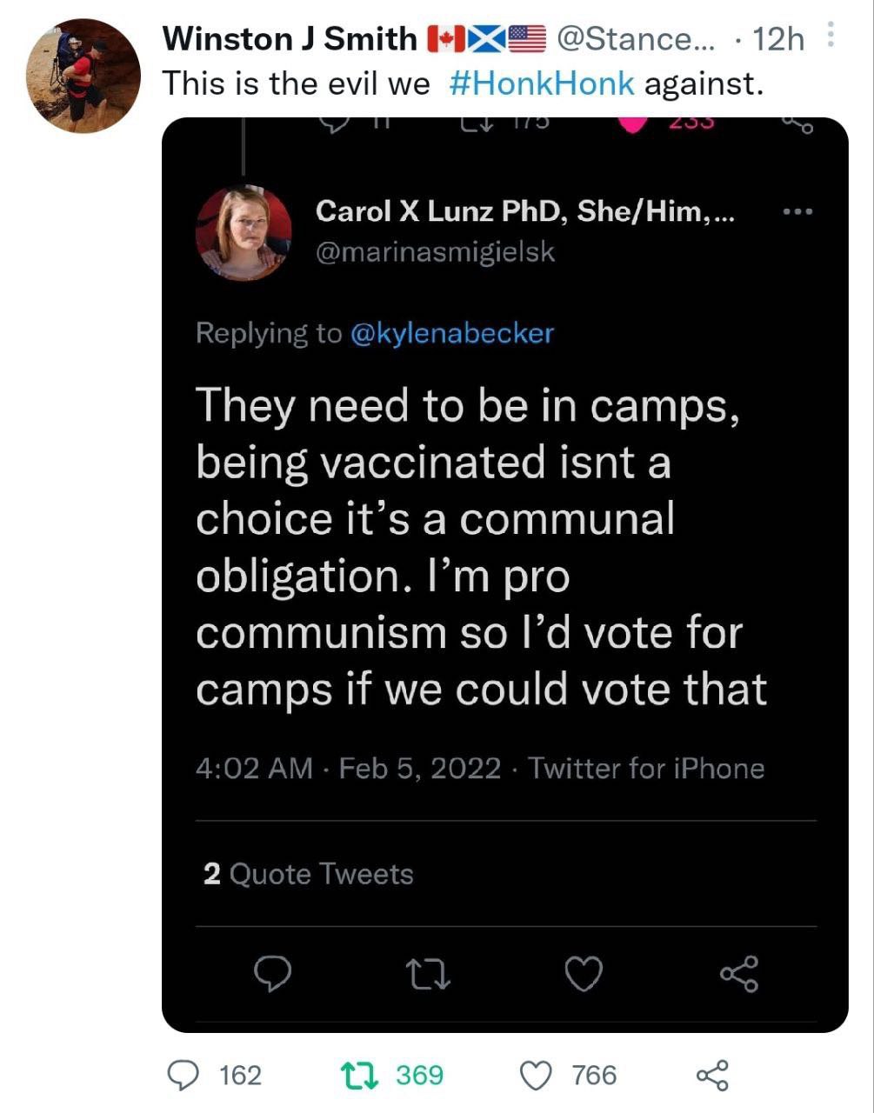
Task: Open Carol X Lunz's profile picture
Action: coord(244,232)
